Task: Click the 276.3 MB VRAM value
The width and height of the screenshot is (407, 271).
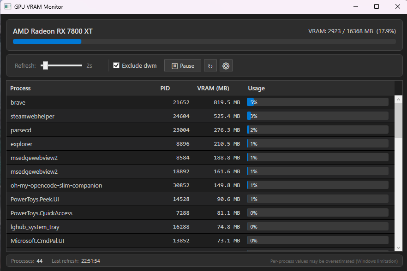Action: click(x=227, y=130)
